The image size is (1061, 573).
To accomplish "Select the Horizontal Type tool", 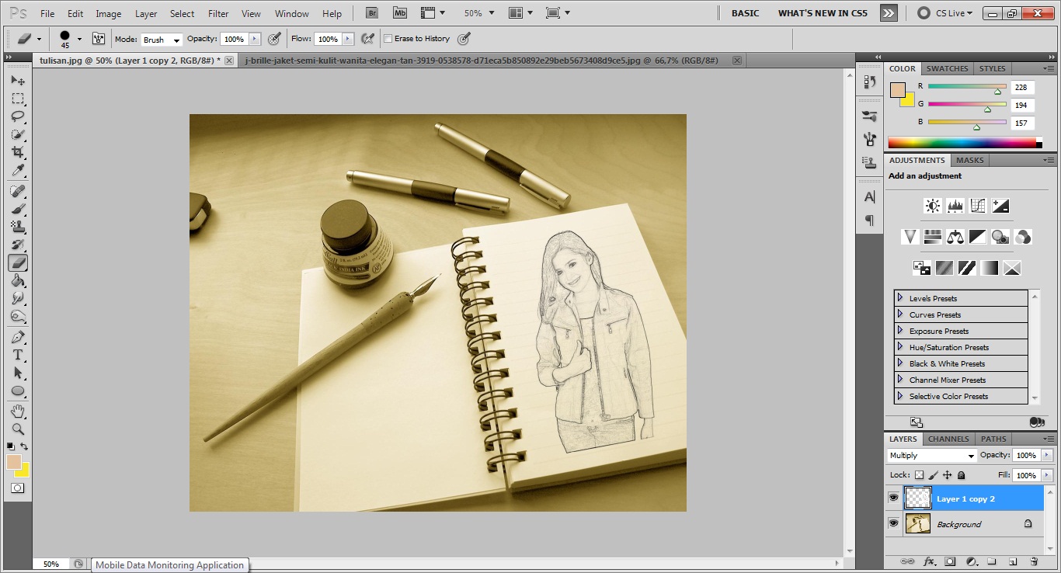I will [18, 355].
